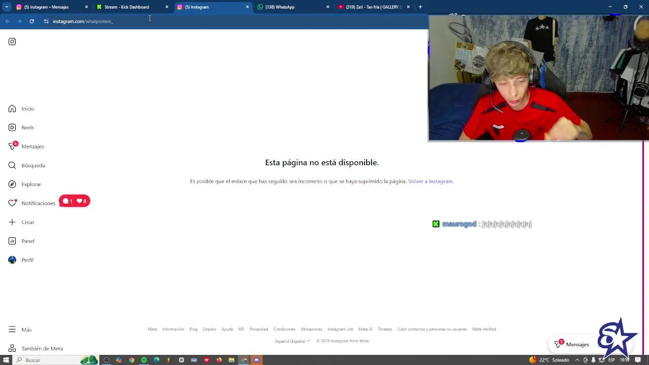
Task: Click the Condiciones footer link
Action: pyautogui.click(x=284, y=329)
